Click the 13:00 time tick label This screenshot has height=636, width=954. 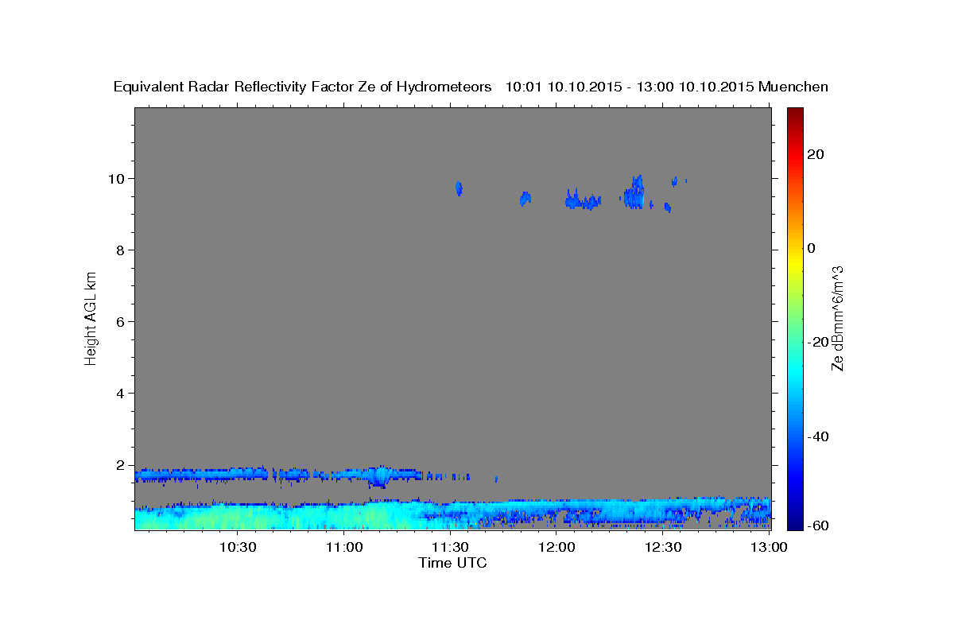(769, 547)
